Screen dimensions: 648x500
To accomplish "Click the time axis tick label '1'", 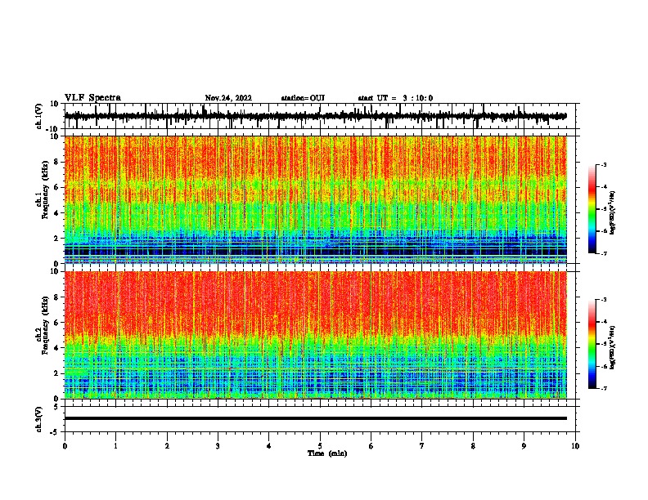I will pyautogui.click(x=115, y=446).
